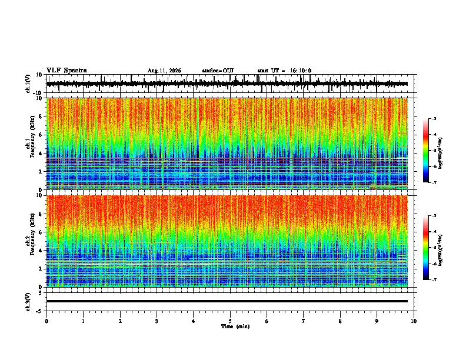
Task: Click the ch.1 "Frequency (kHz)" axis label
Action: tap(33, 136)
